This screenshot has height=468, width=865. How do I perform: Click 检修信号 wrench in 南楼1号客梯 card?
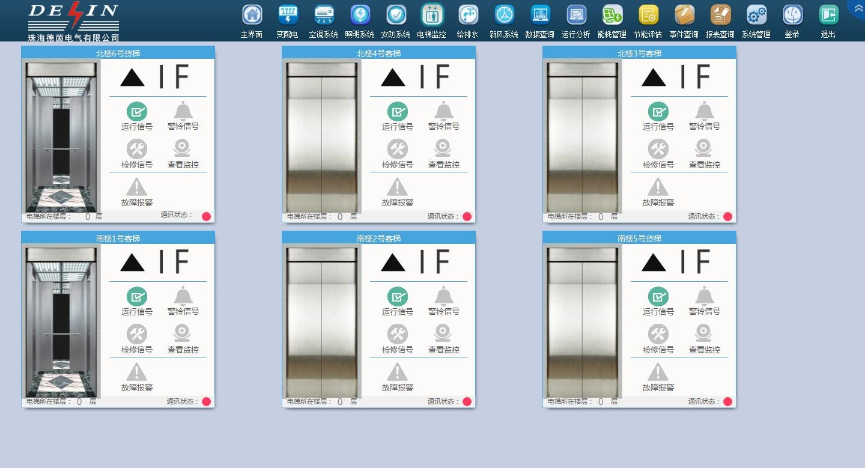(137, 334)
